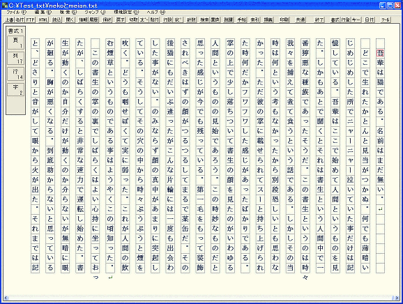Click the window title bar text neko to meian.txt

53,5
